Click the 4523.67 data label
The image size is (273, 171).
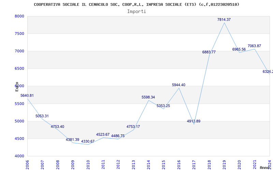(x=103, y=135)
